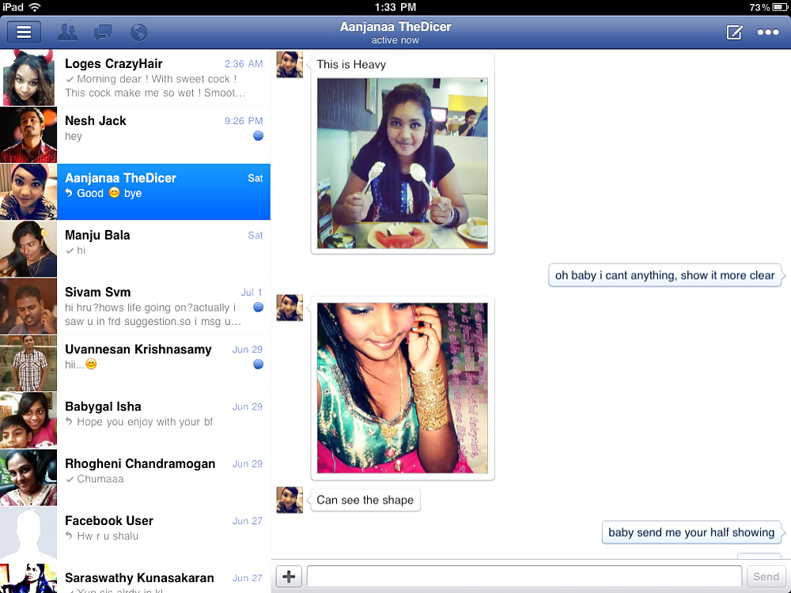The image size is (791, 593).
Task: Tap the Loges CrazyHair profile picture
Action: click(x=28, y=77)
